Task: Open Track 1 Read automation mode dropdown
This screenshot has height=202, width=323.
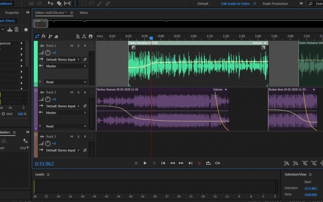Action: coord(66,82)
